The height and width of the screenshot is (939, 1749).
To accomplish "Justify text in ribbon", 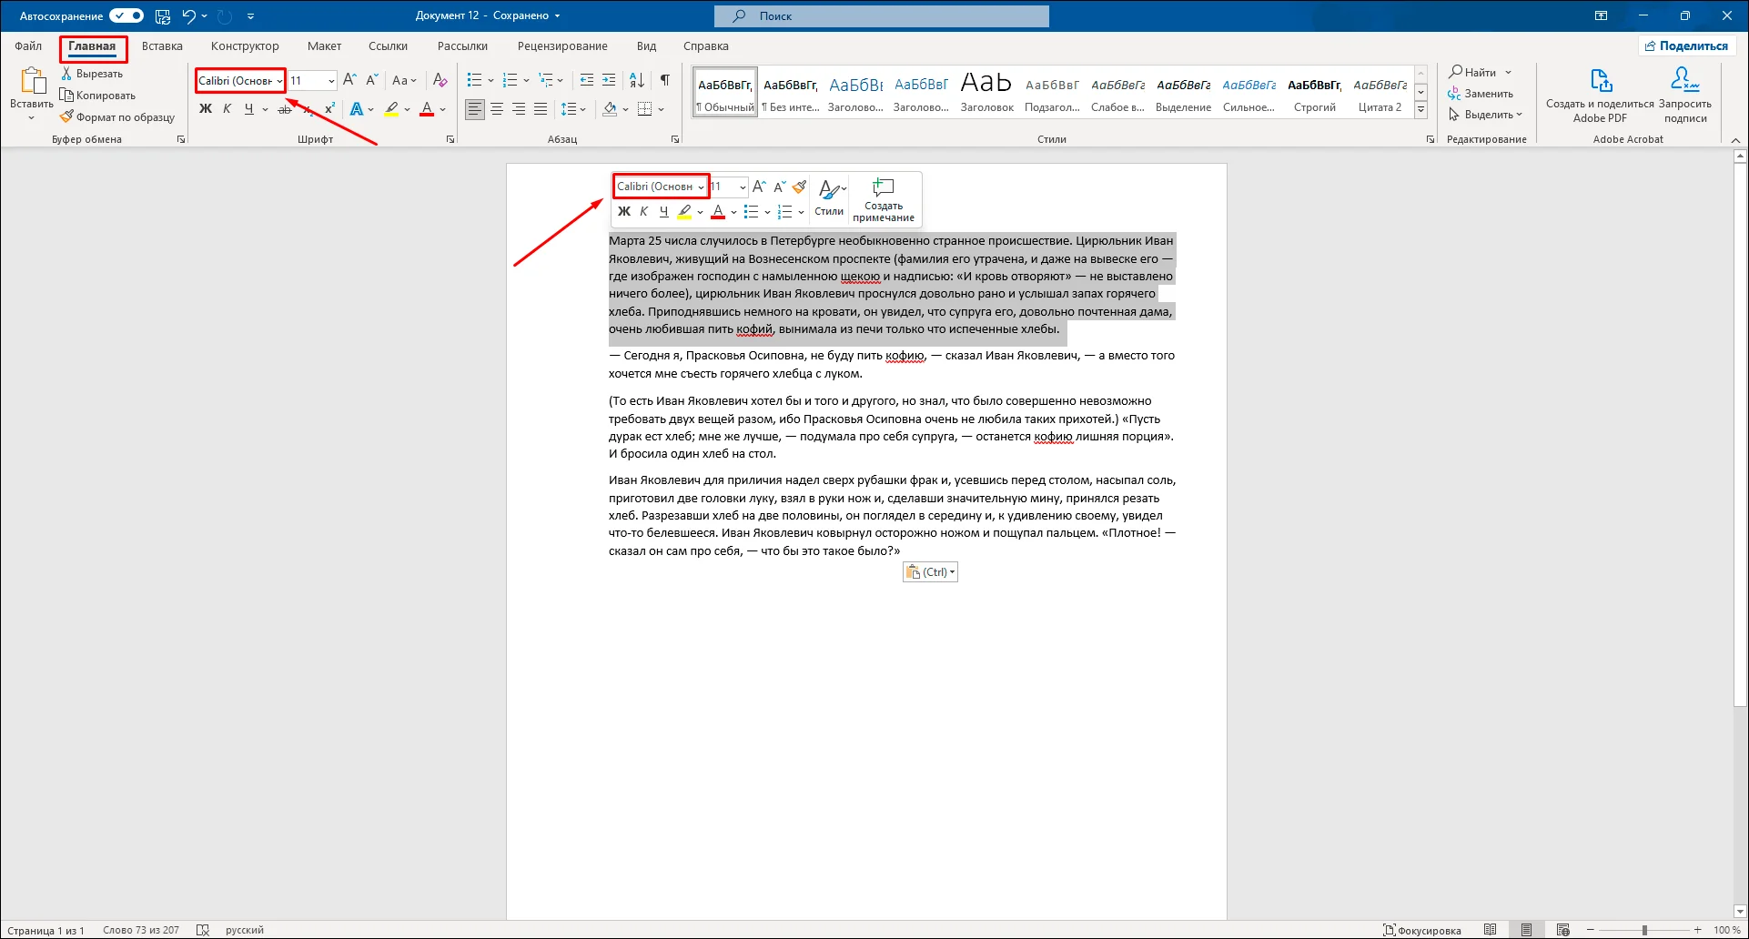I will click(x=541, y=109).
